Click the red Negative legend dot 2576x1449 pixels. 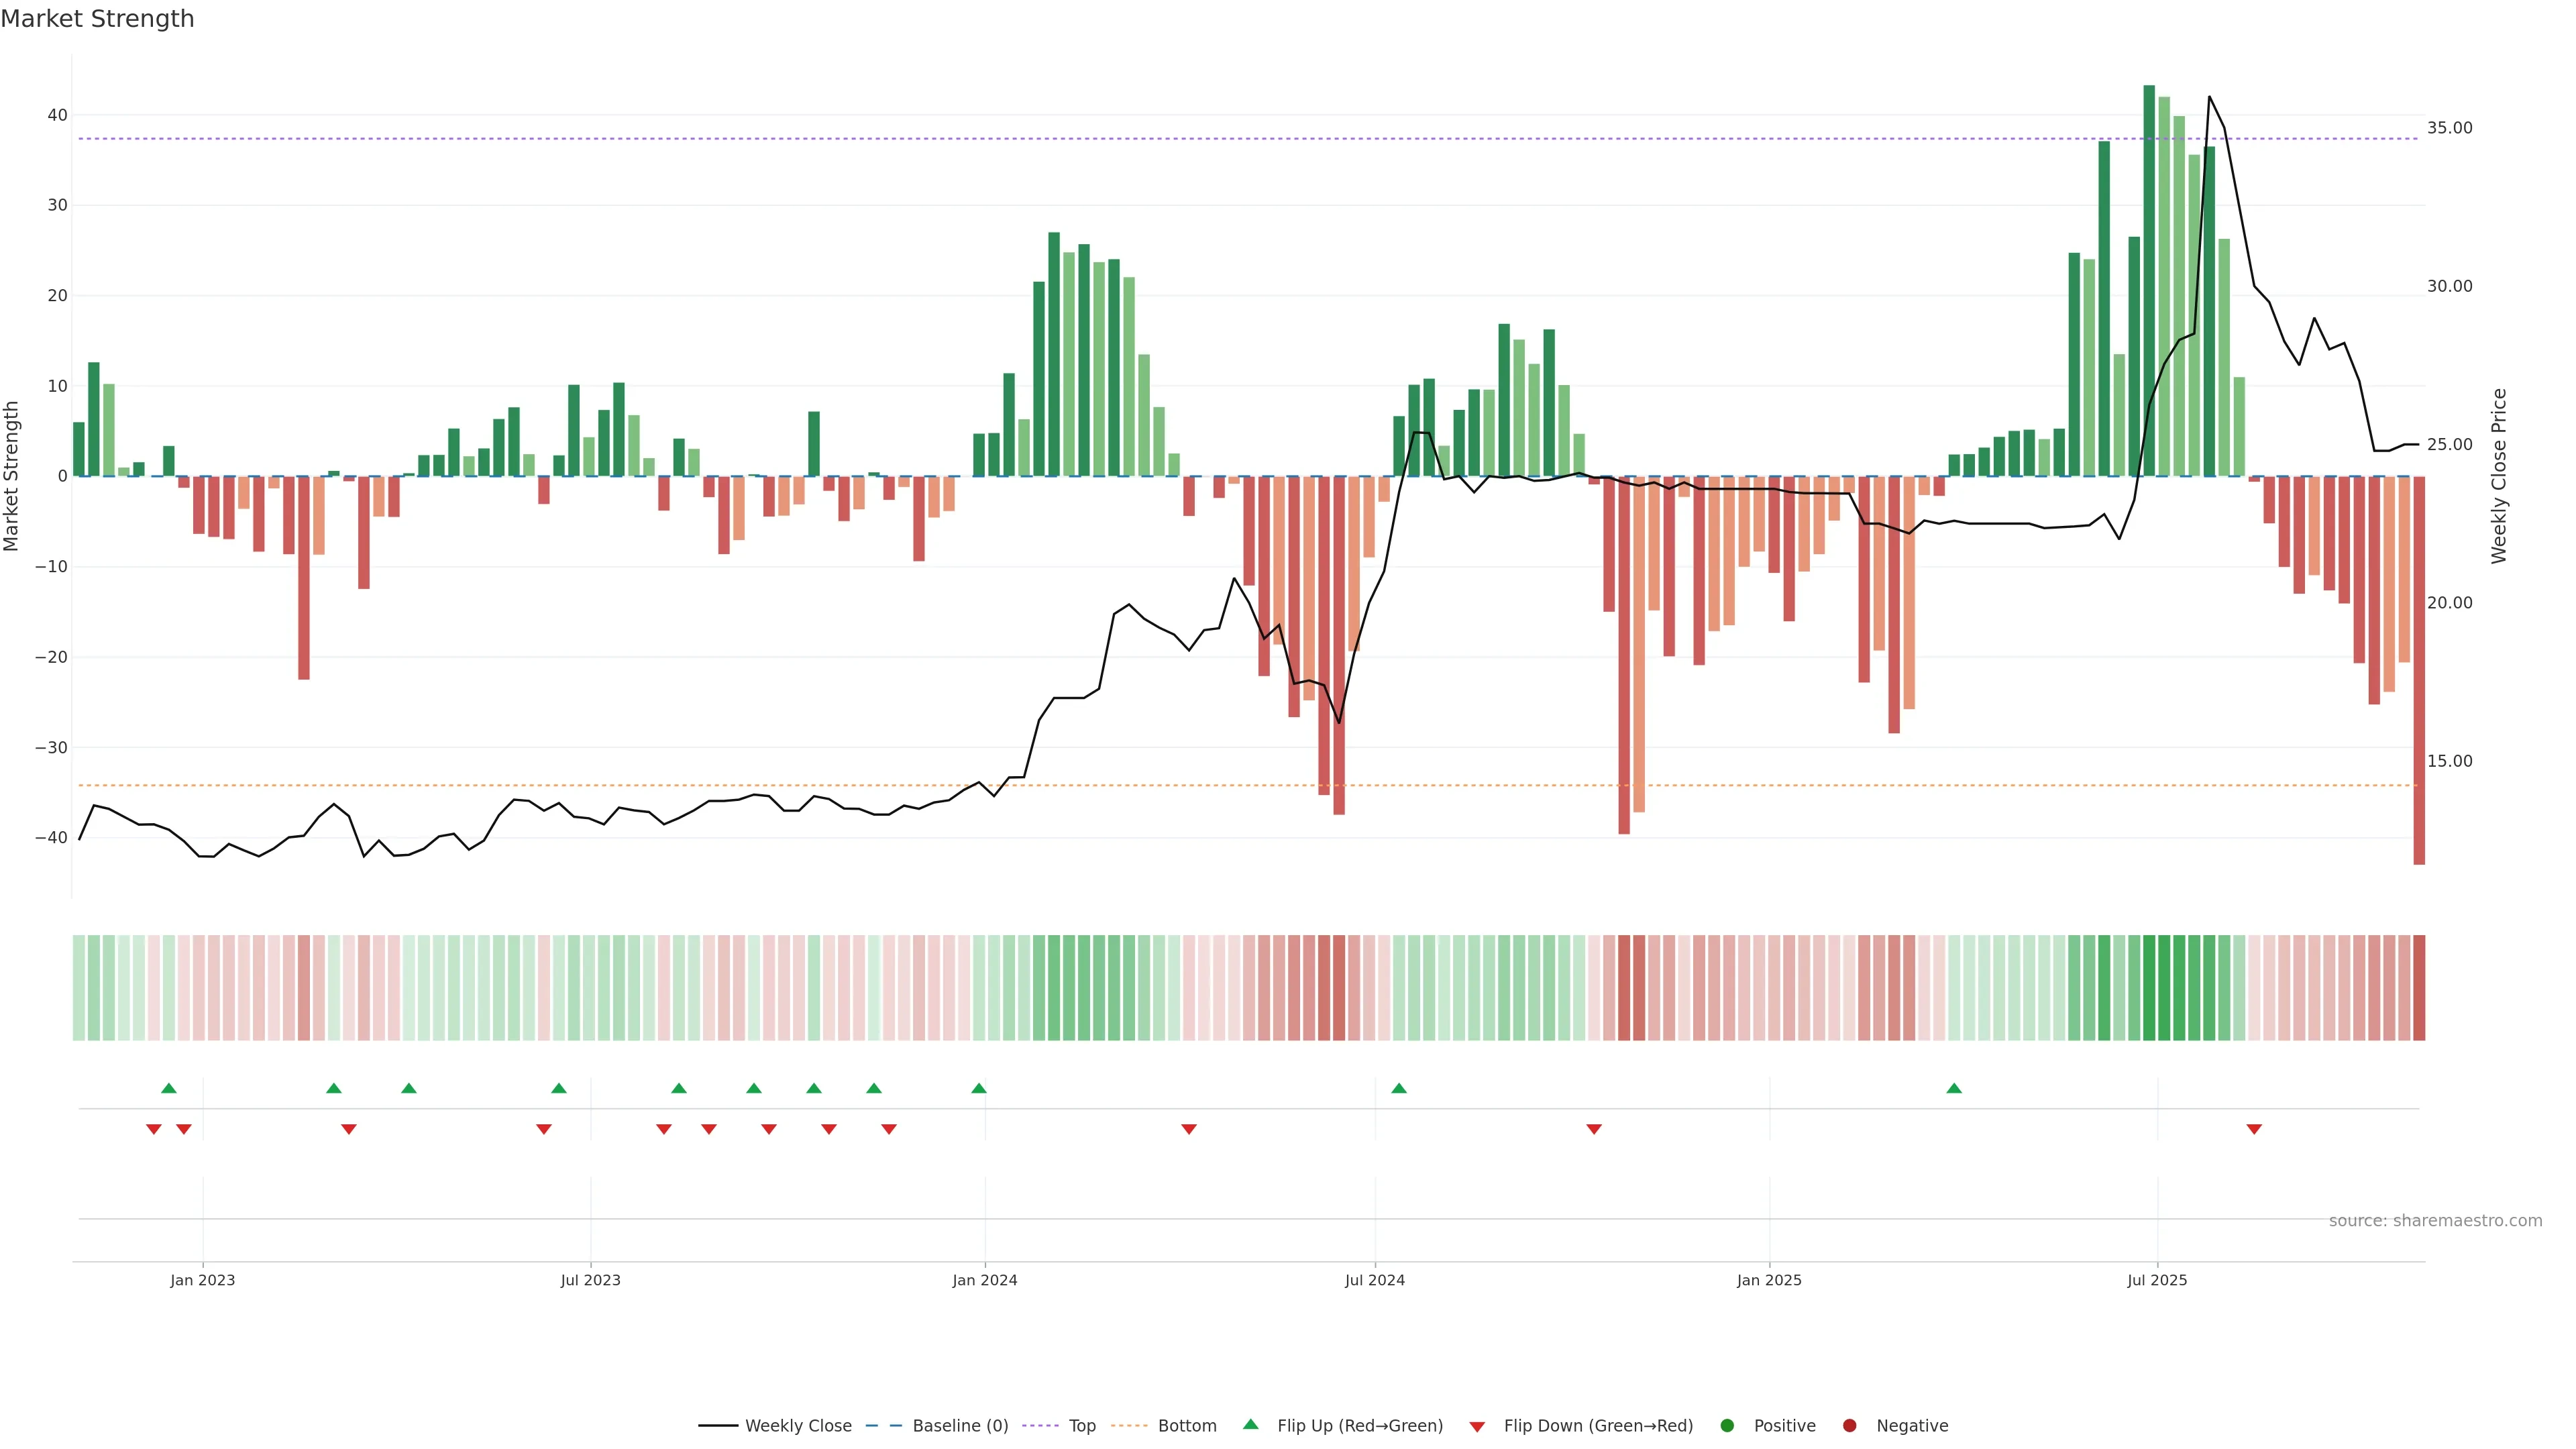tap(1849, 1425)
